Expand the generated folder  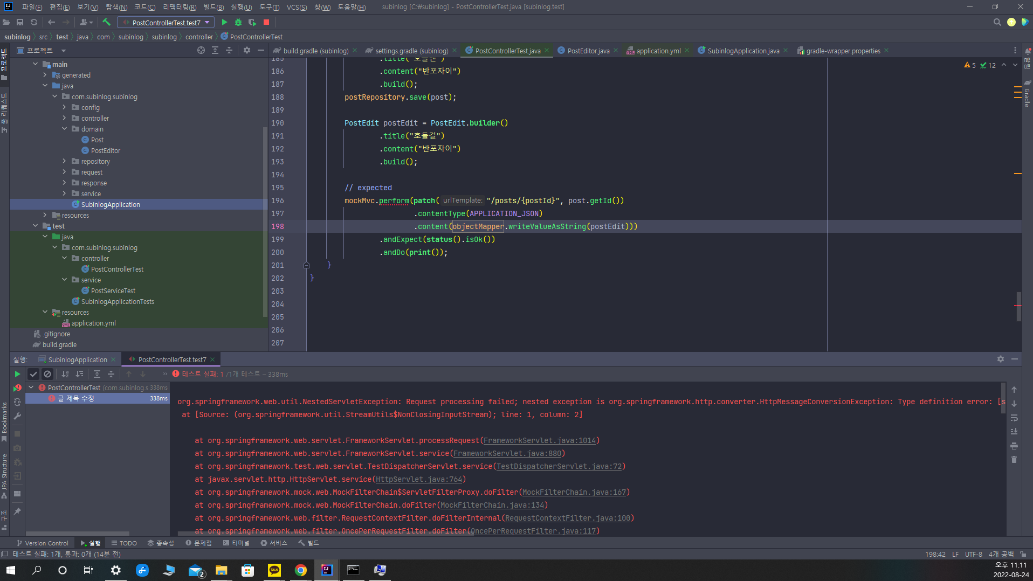pyautogui.click(x=45, y=75)
